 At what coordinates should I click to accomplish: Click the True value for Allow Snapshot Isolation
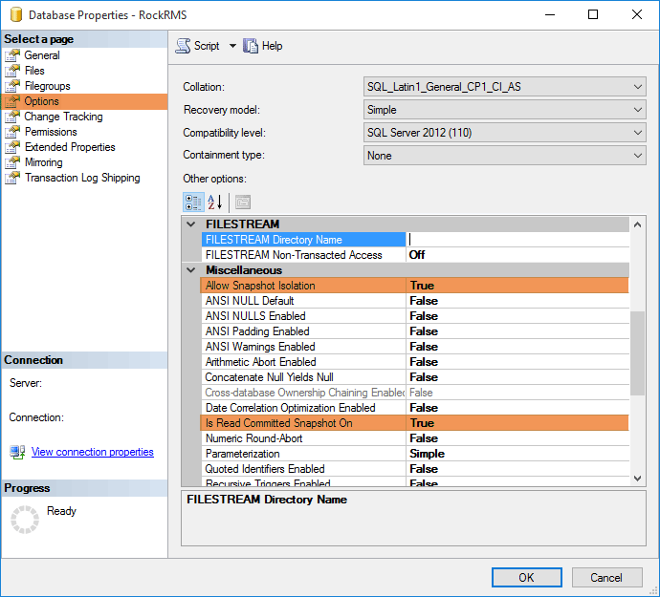click(422, 286)
